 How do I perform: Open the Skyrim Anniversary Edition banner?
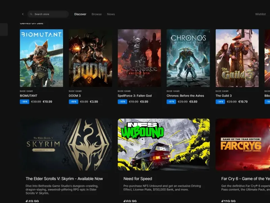click(66, 144)
